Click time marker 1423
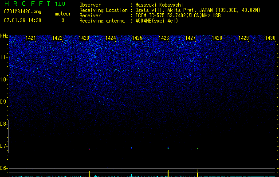This screenshot has height=177, width=279. tap(84, 38)
